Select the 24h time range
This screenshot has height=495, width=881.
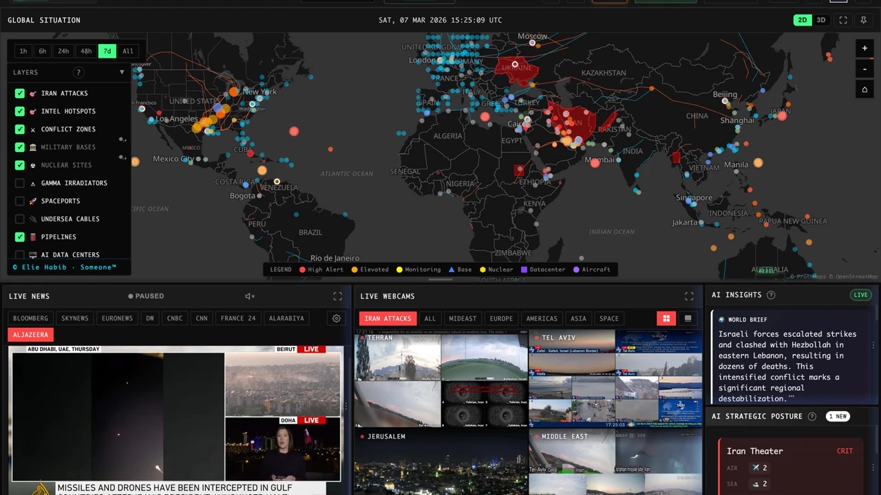[63, 51]
